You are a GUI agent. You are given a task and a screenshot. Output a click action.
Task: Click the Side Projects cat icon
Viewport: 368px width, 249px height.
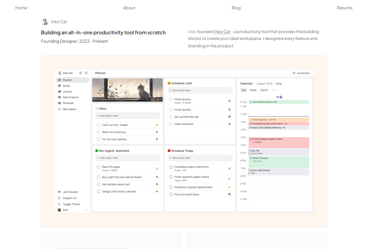[x=59, y=97]
